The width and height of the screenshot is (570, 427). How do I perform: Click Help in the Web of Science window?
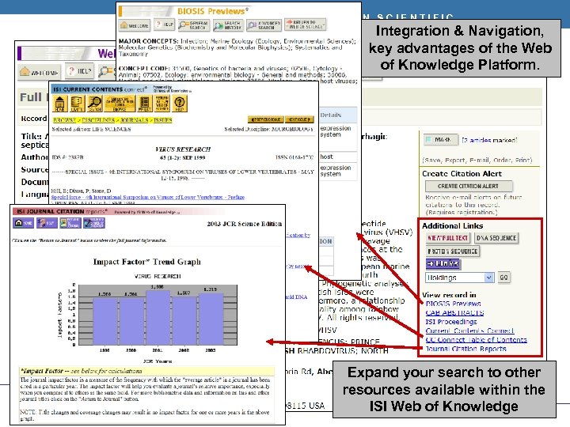coord(80,71)
